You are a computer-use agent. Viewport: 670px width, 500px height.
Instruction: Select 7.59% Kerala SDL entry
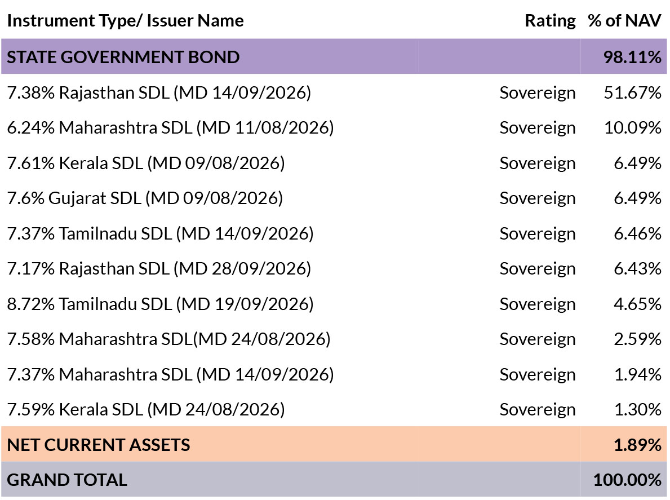[146, 410]
